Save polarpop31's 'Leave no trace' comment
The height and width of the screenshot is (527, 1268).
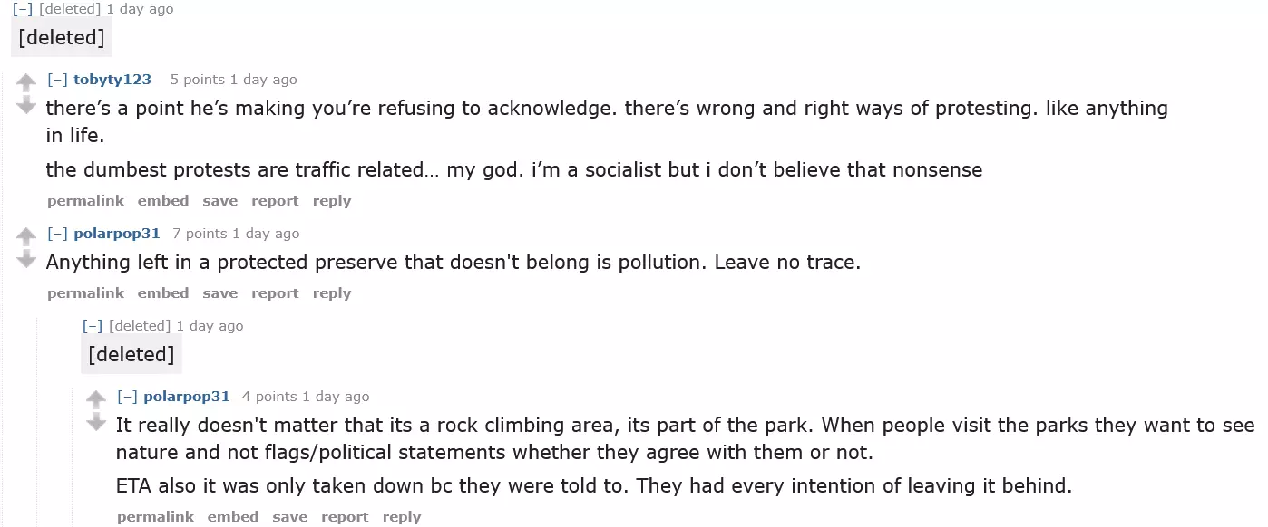point(220,293)
